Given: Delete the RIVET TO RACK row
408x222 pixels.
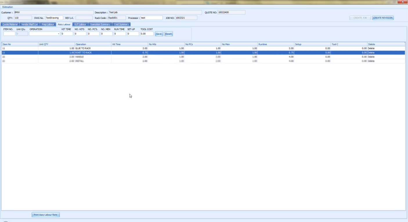Looking at the screenshot, I should [371, 53].
